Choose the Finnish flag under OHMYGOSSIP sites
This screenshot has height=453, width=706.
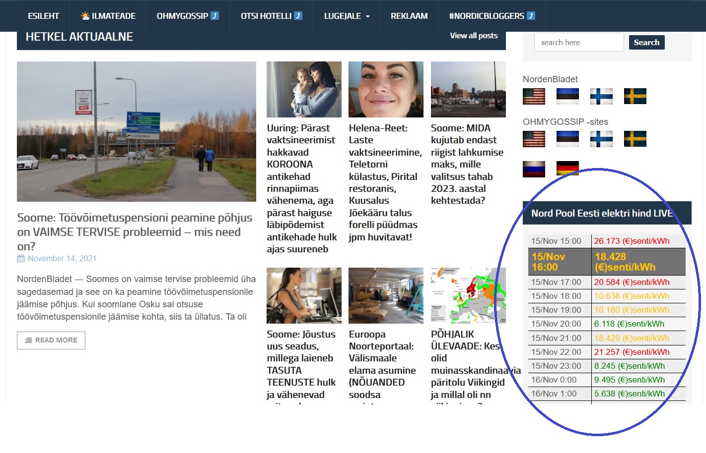601,139
